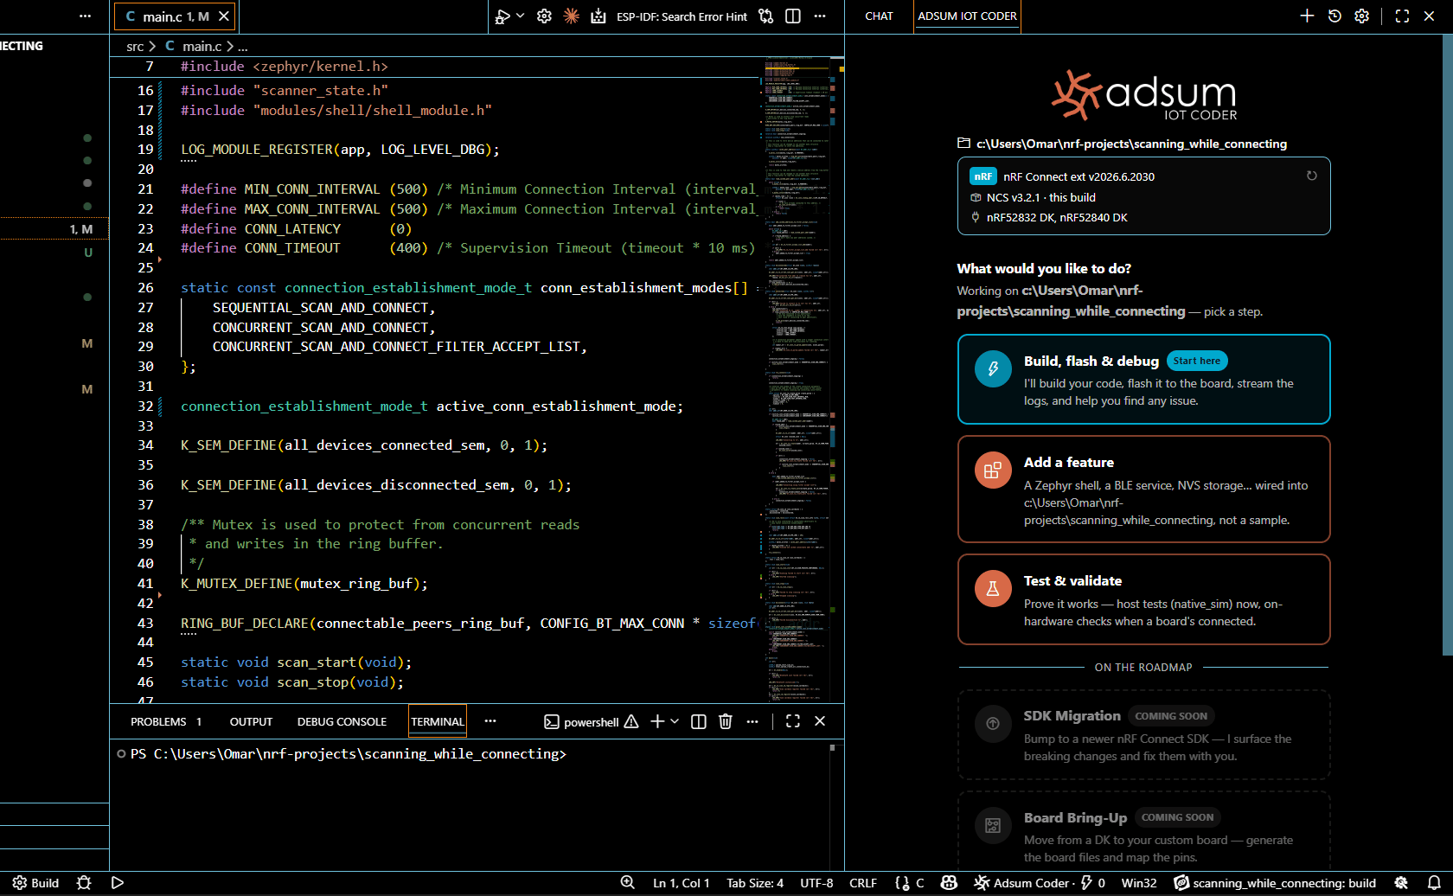This screenshot has height=896, width=1453.
Task: Run ESP-IDF: Search Error Hint
Action: pyautogui.click(x=682, y=16)
